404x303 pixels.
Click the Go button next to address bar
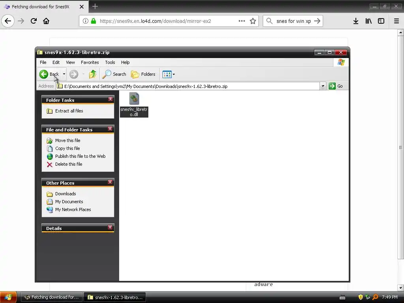point(336,86)
